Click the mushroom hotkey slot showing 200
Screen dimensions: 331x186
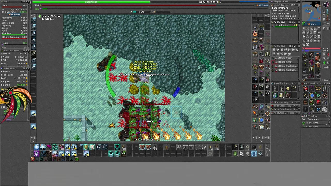point(123,147)
